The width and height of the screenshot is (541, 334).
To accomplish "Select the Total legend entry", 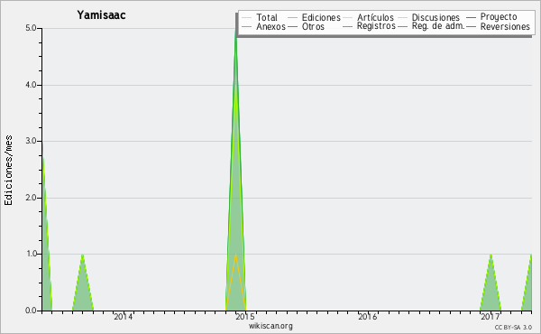I will (x=266, y=17).
